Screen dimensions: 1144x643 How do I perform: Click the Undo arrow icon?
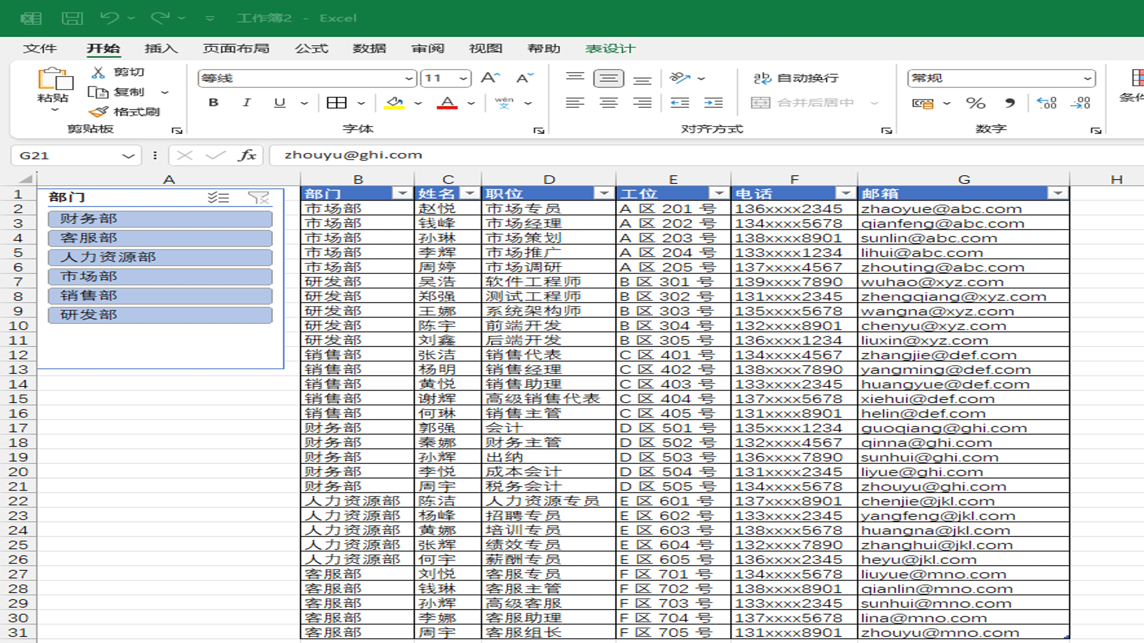110,18
